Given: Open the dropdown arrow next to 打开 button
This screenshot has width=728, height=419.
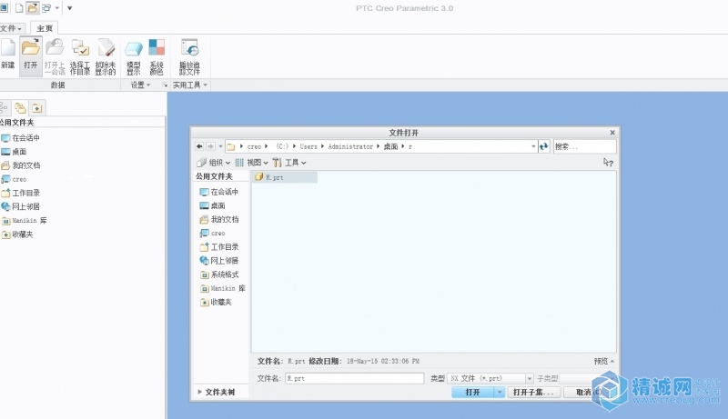Looking at the screenshot, I should [x=499, y=392].
